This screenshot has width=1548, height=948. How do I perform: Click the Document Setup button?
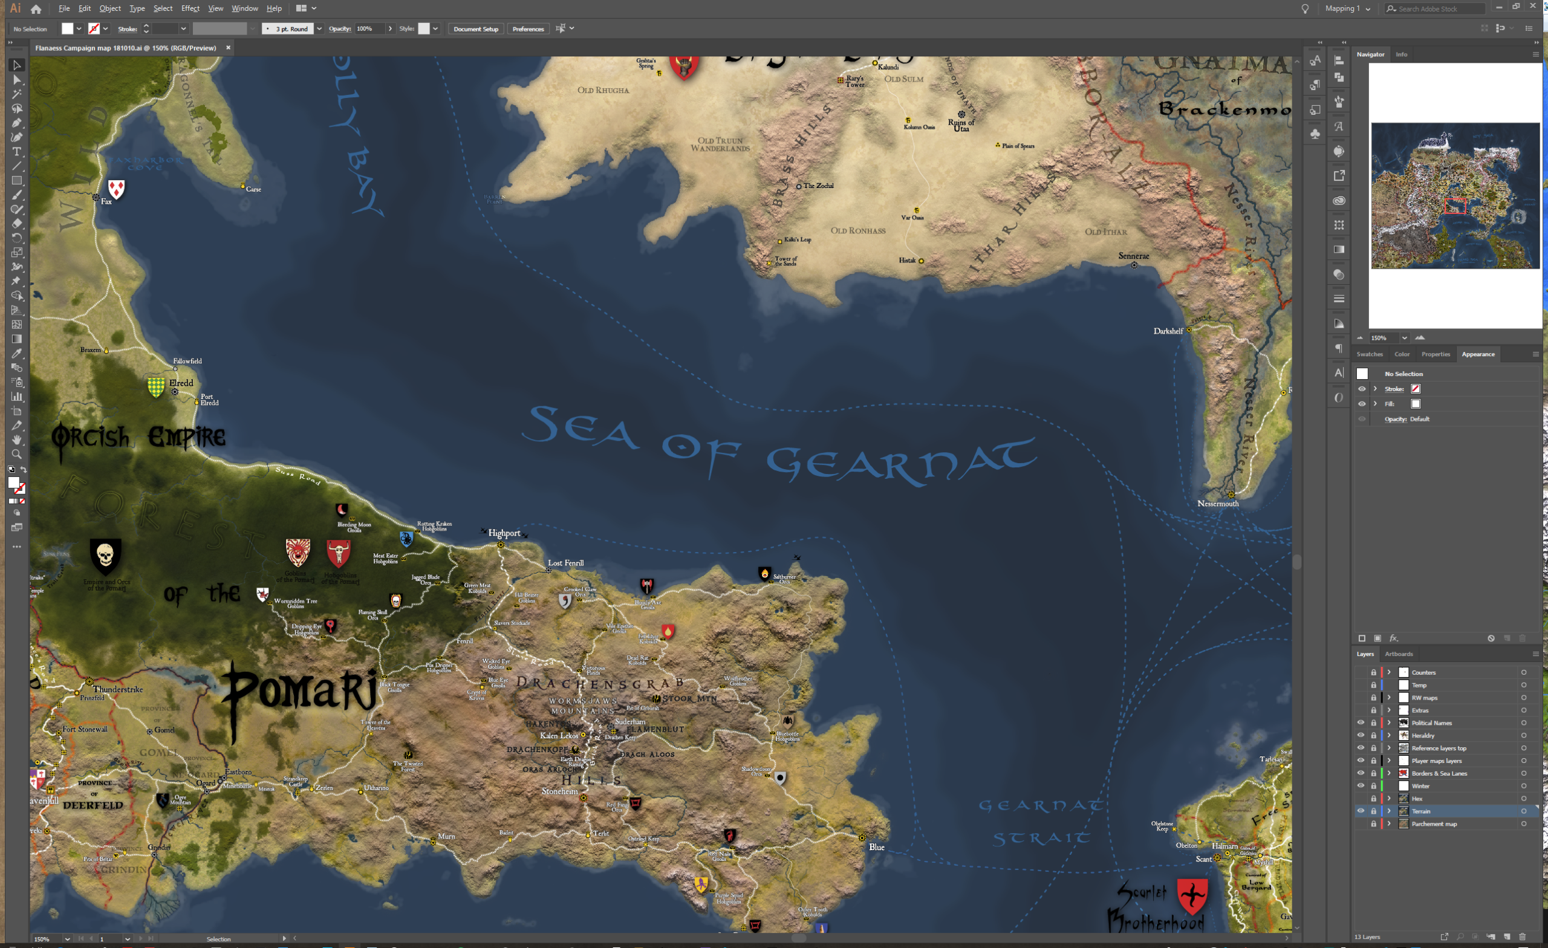[475, 28]
